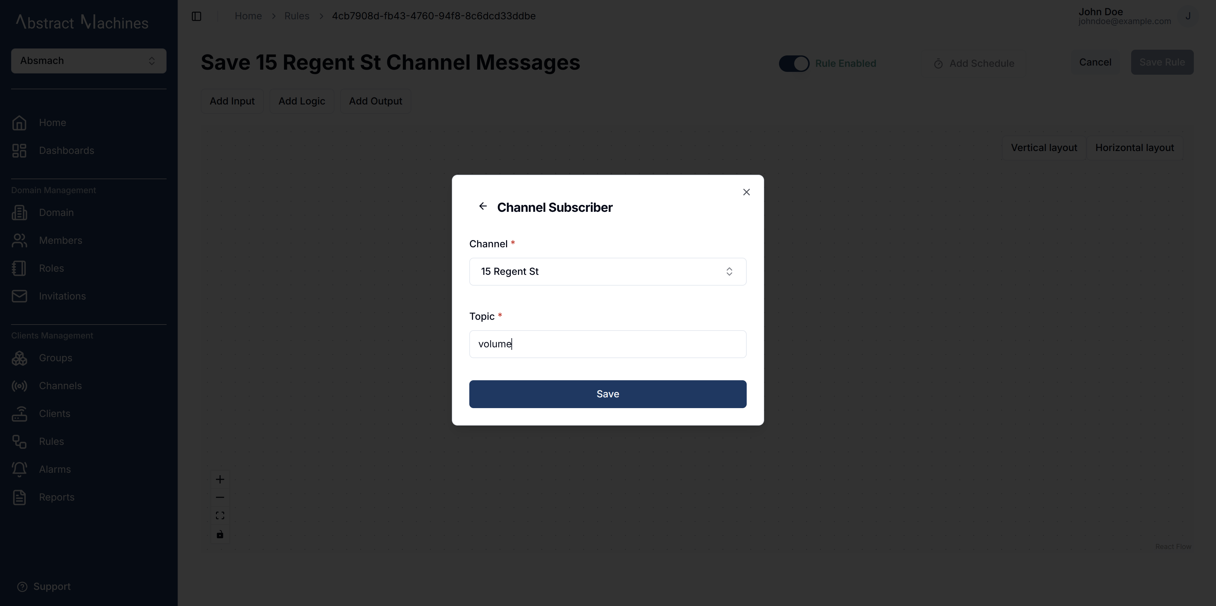Toggle the Rule Enabled switch

point(794,63)
